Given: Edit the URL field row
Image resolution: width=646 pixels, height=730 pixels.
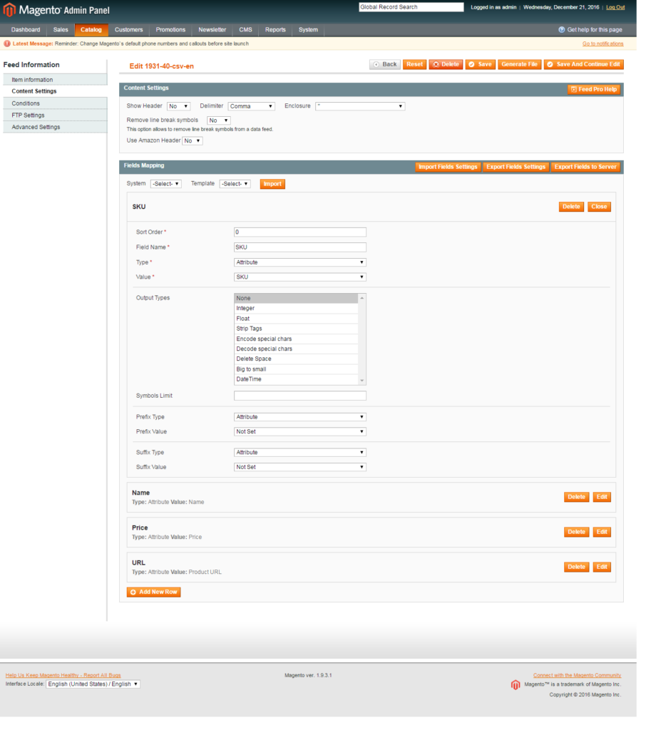Looking at the screenshot, I should click(x=602, y=567).
